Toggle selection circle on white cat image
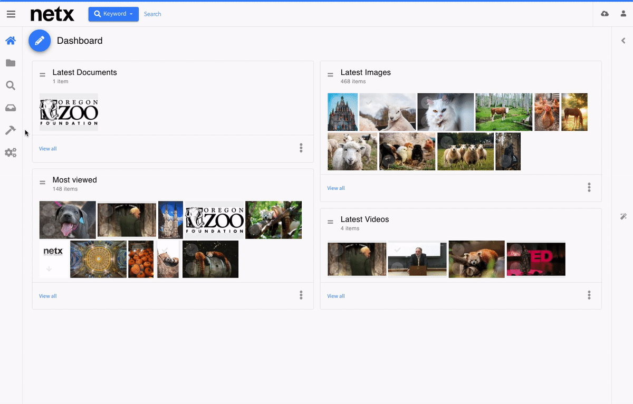633x404 pixels. pos(426,102)
